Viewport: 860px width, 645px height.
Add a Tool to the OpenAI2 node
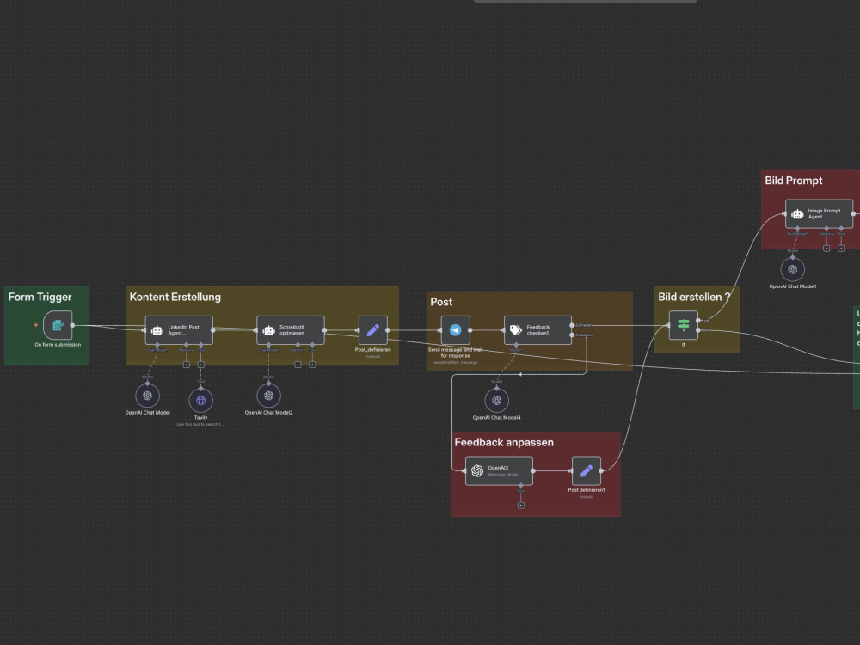click(x=521, y=506)
